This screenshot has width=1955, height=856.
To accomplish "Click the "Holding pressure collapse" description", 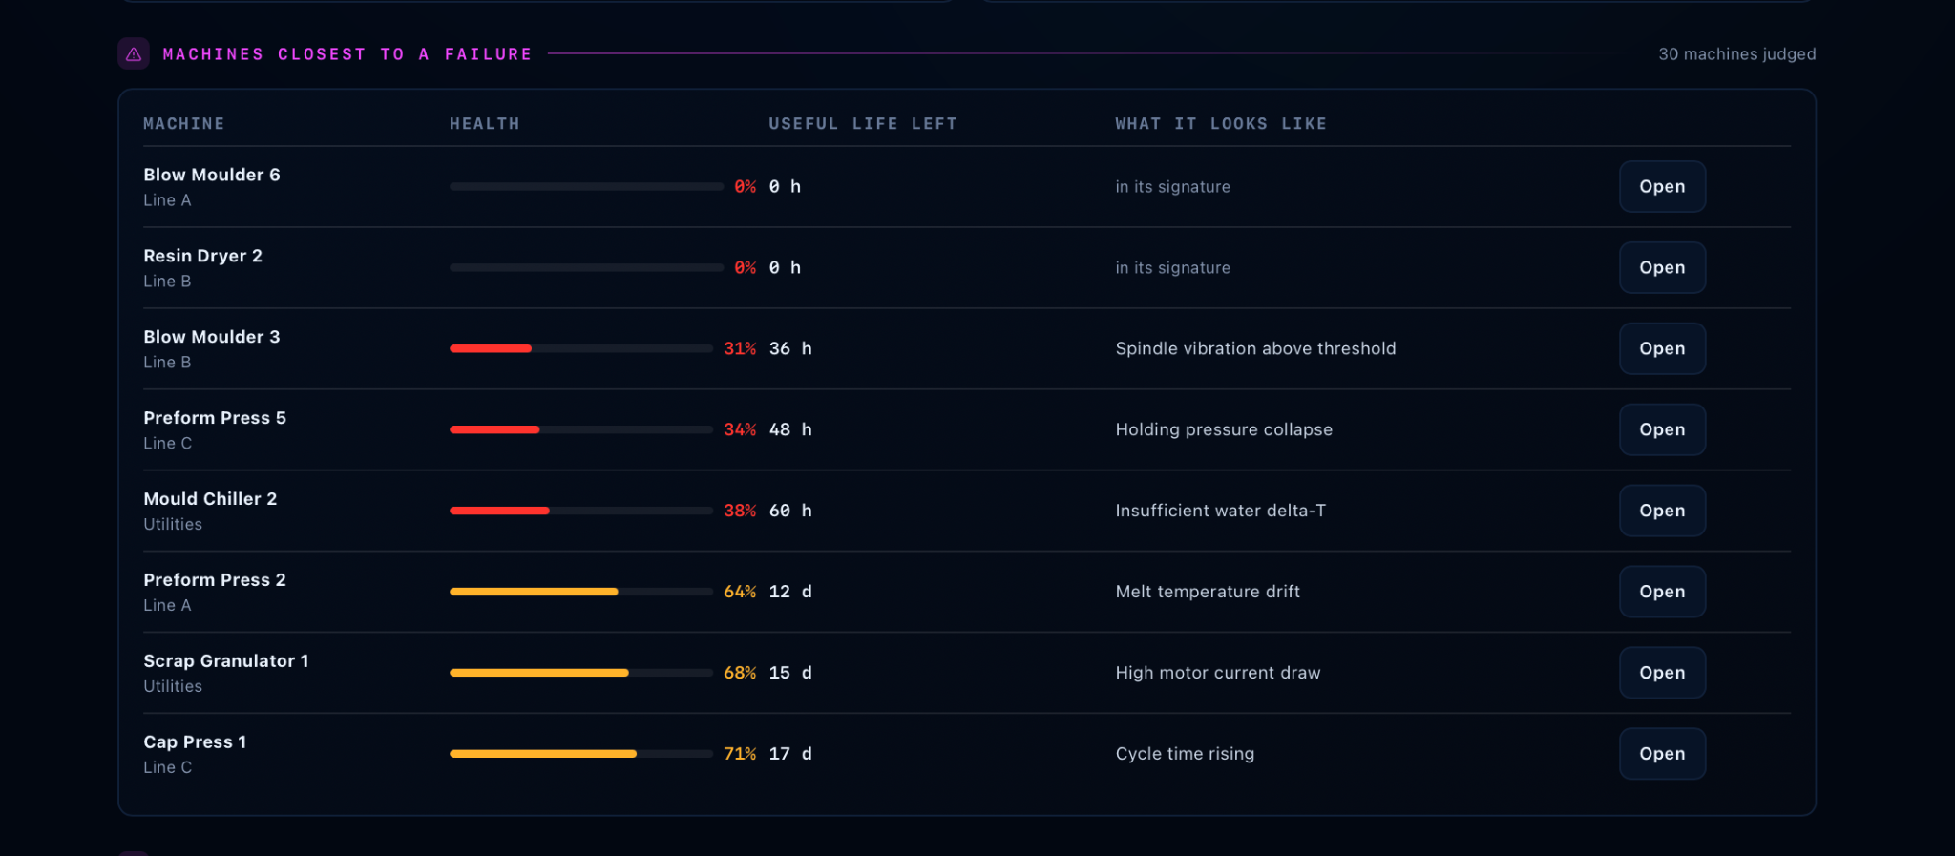I will [x=1224, y=429].
